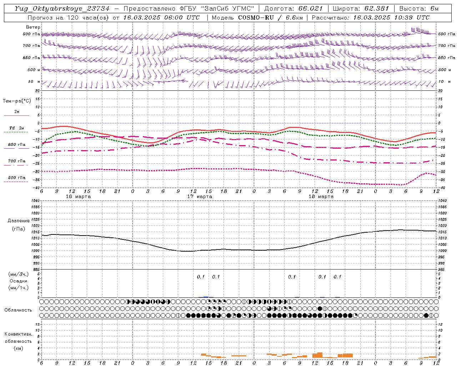Click the (мм/1ч.) precipitation unit label

tap(19, 287)
